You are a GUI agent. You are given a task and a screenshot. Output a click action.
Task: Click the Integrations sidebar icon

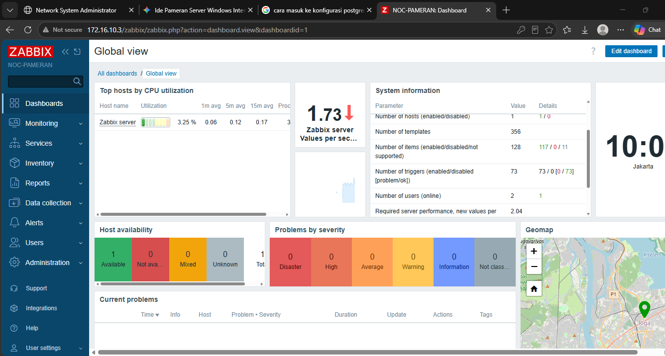(14, 308)
